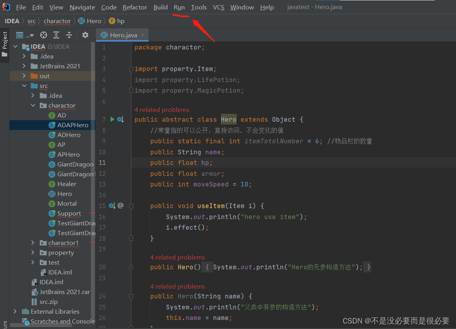Expand the property package

tap(33, 252)
